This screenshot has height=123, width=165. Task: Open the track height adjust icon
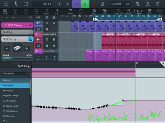[38, 18]
